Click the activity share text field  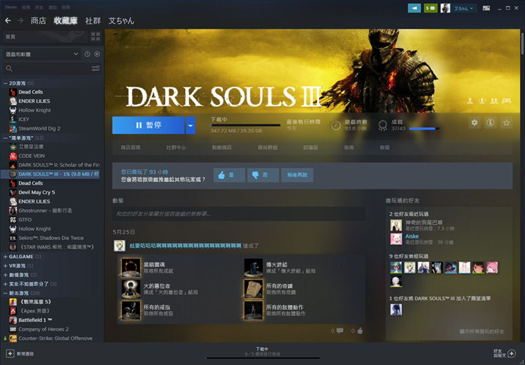tap(239, 214)
